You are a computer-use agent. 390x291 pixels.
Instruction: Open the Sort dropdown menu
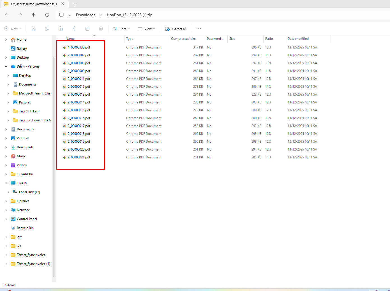point(121,29)
